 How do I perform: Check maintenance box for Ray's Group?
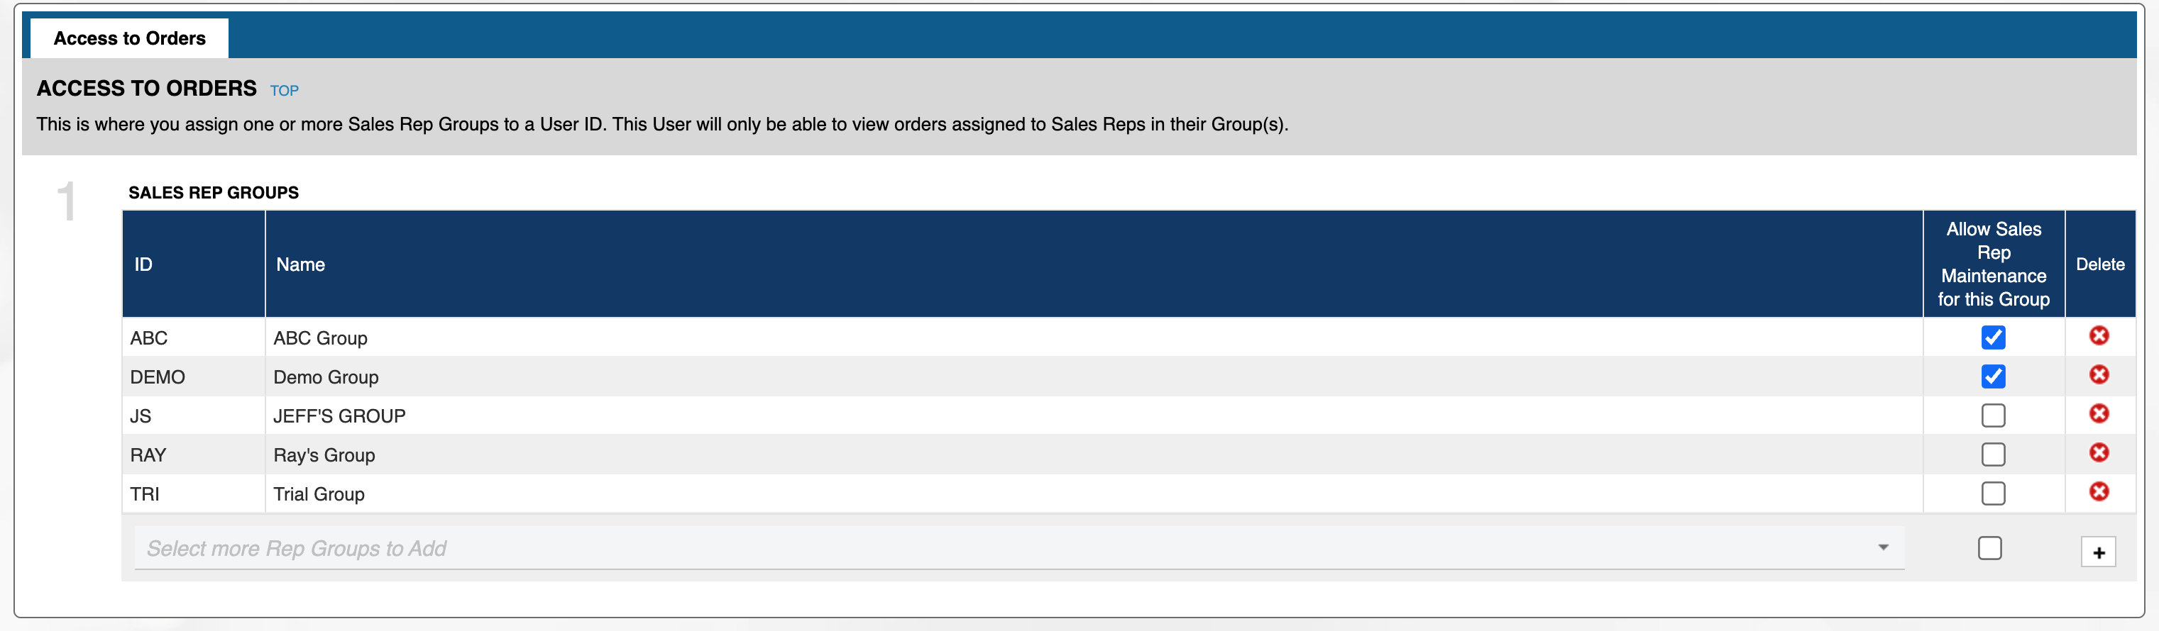tap(1993, 454)
